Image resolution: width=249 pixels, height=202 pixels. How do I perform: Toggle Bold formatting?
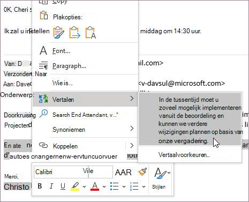40,186
